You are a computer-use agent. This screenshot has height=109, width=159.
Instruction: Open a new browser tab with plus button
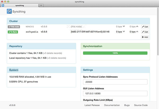(41, 5)
